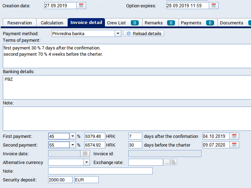
Task: Open calendar for first payment due date
Action: tap(235, 136)
